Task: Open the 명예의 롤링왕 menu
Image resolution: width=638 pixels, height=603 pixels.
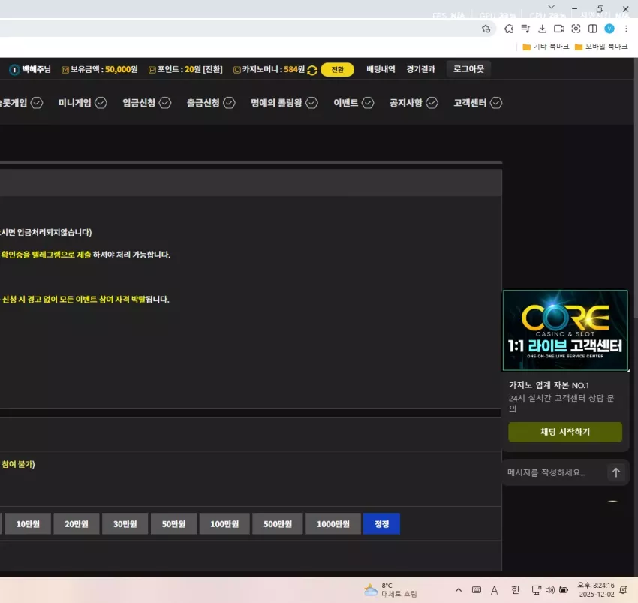Action: 284,103
